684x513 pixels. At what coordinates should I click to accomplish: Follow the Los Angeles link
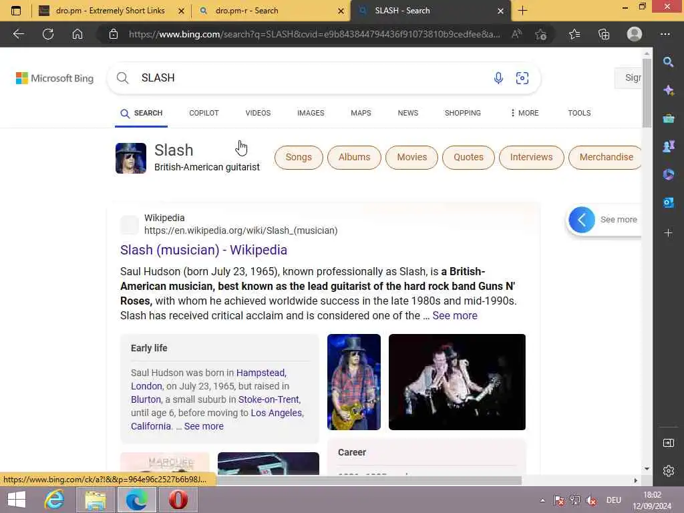coord(277,413)
